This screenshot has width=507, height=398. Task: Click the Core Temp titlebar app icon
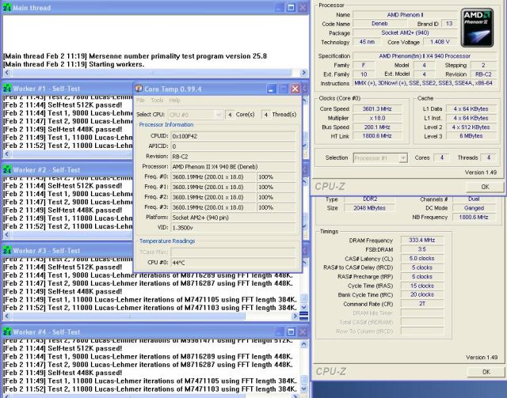pos(139,89)
